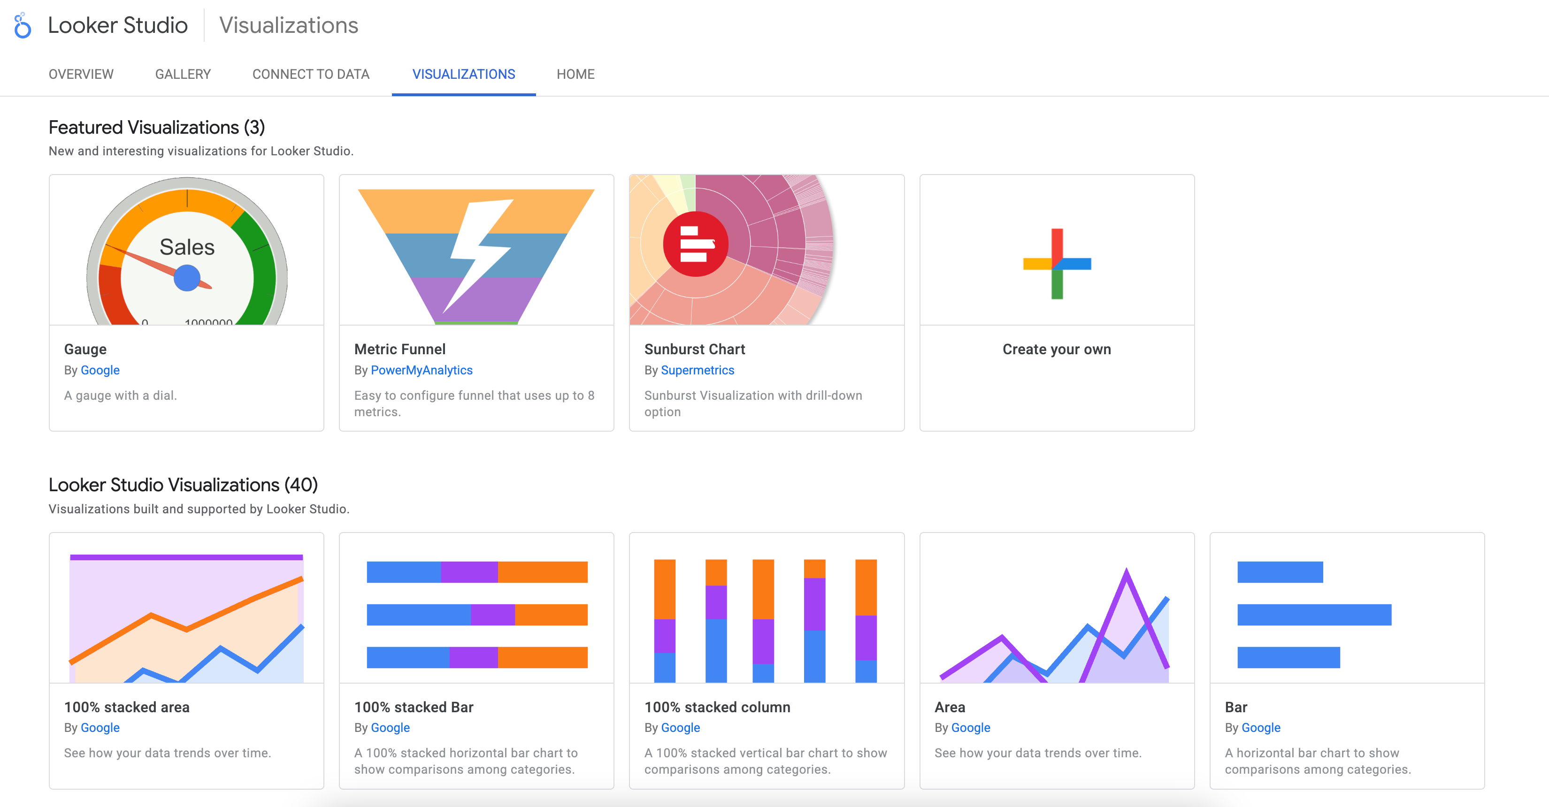The image size is (1549, 807).
Task: Switch to the Overview tab
Action: (x=81, y=74)
